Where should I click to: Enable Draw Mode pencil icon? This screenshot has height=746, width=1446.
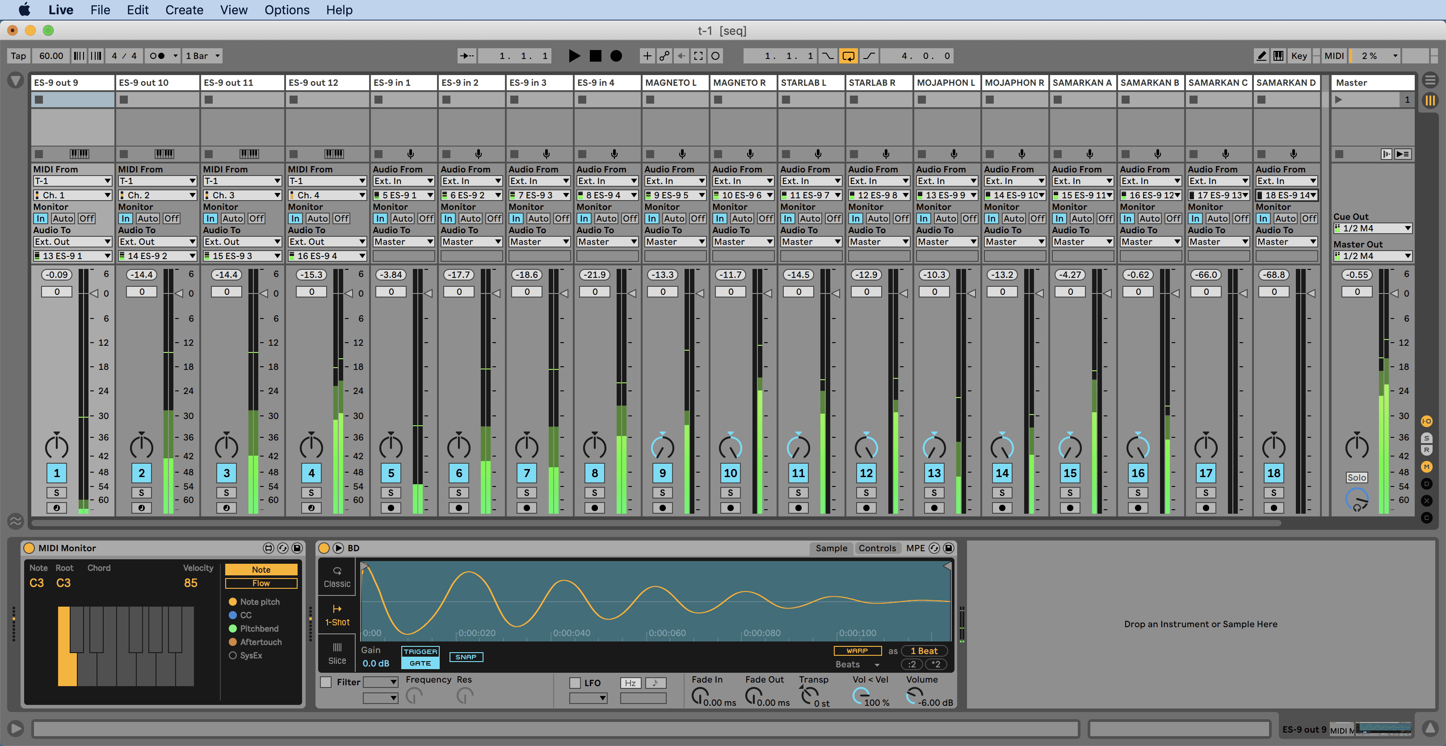[1261, 55]
